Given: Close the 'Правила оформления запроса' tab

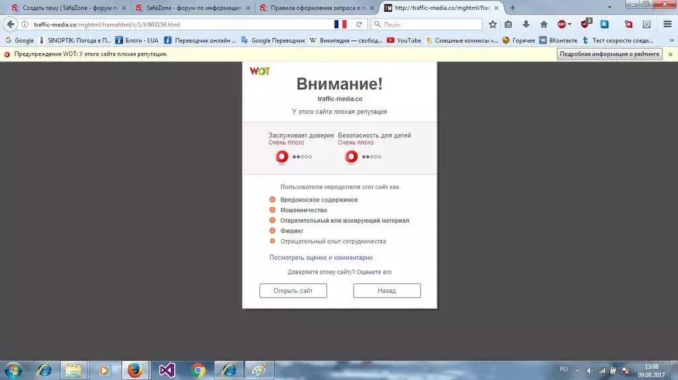Looking at the screenshot, I should coord(372,8).
